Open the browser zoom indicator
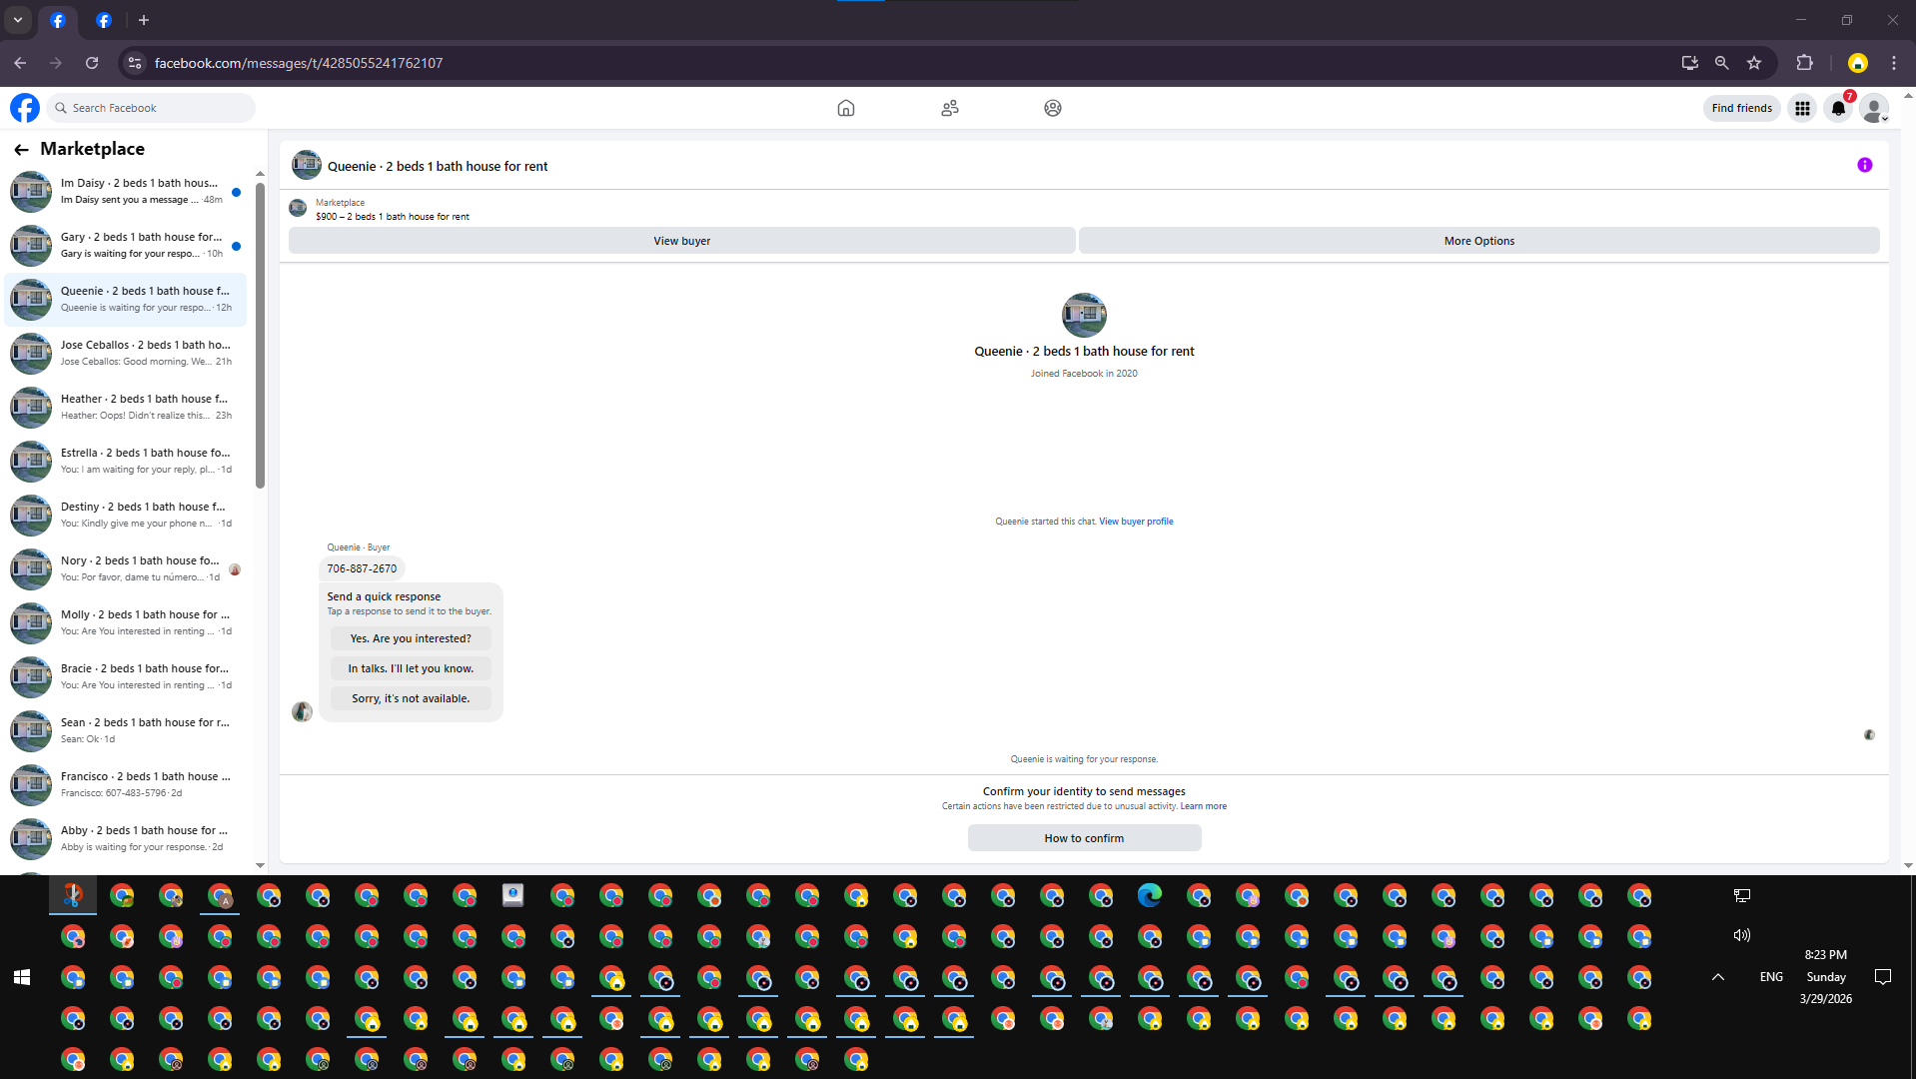This screenshot has height=1079, width=1916. click(x=1722, y=63)
